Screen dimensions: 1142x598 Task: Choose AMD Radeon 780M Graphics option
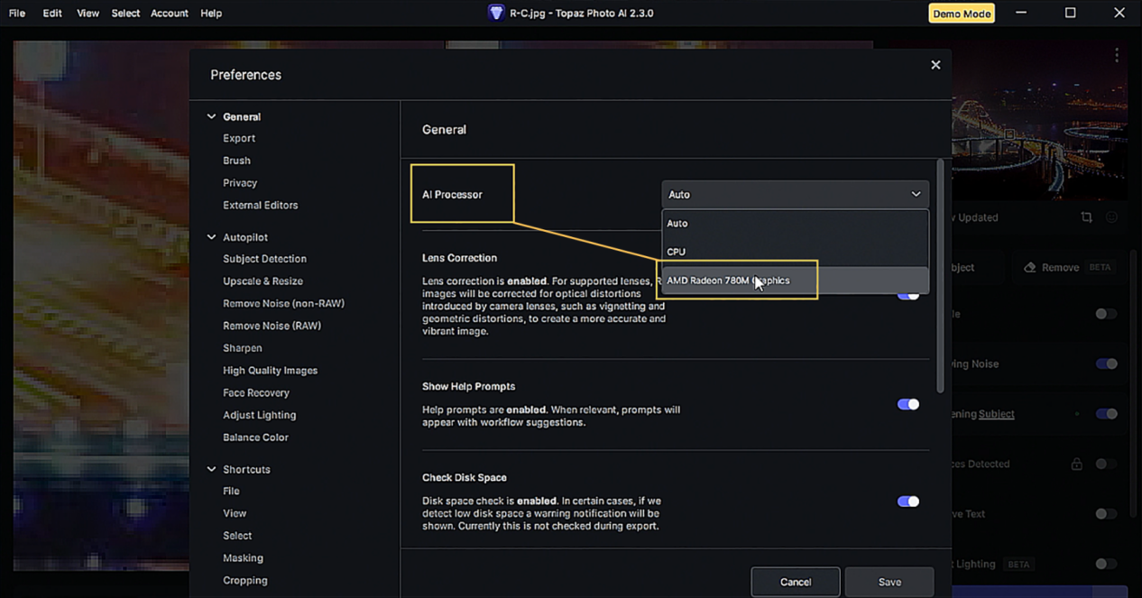pyautogui.click(x=727, y=281)
